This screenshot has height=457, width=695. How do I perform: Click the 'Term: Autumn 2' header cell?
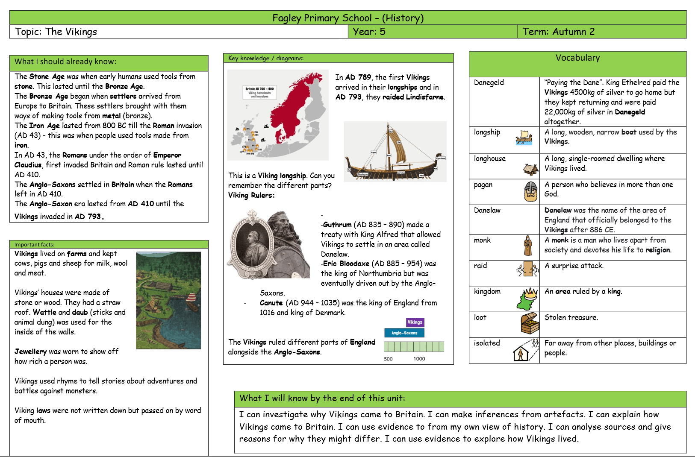(602, 32)
